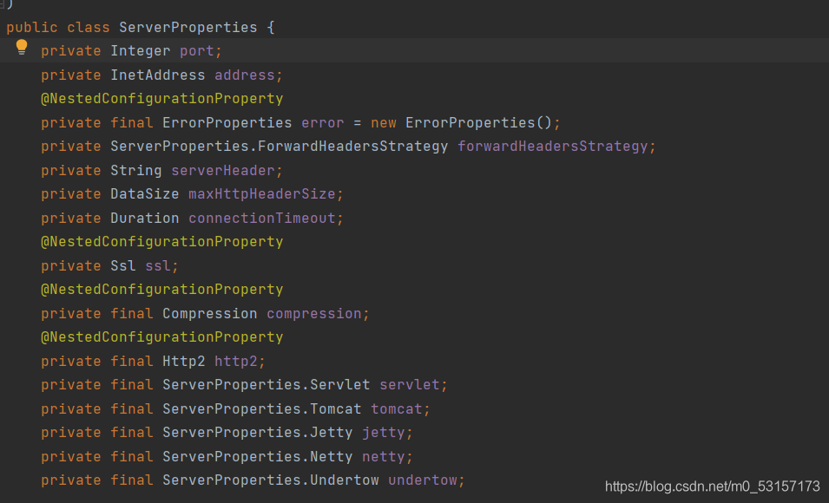
Task: Click the new ErrorProperties() constructor call
Action: point(461,122)
